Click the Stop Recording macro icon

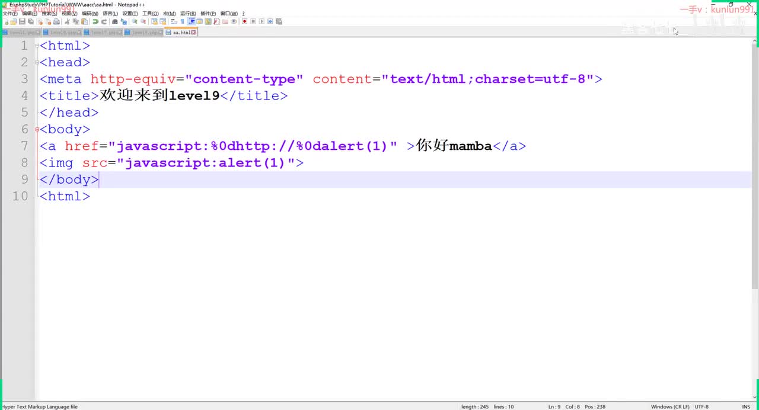253,21
